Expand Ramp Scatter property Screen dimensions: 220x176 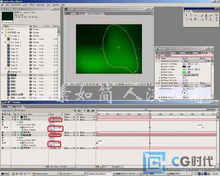tap(159, 77)
